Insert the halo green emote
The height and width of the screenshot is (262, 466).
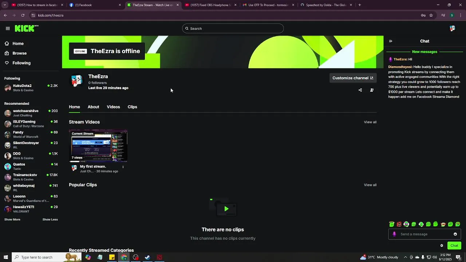pyautogui.click(x=392, y=224)
